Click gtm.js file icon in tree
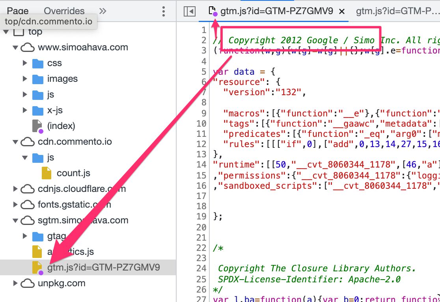The height and width of the screenshot is (302, 440). pyautogui.click(x=37, y=267)
